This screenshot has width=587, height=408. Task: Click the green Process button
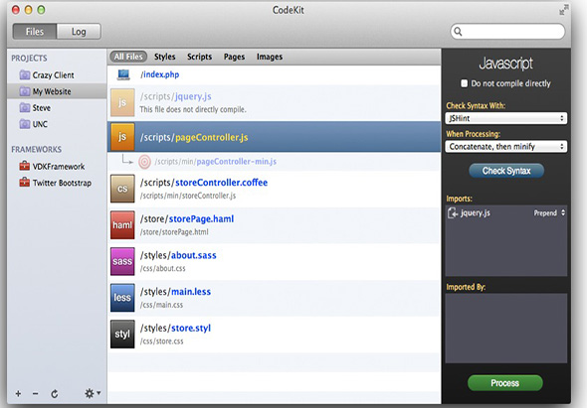pyautogui.click(x=505, y=383)
